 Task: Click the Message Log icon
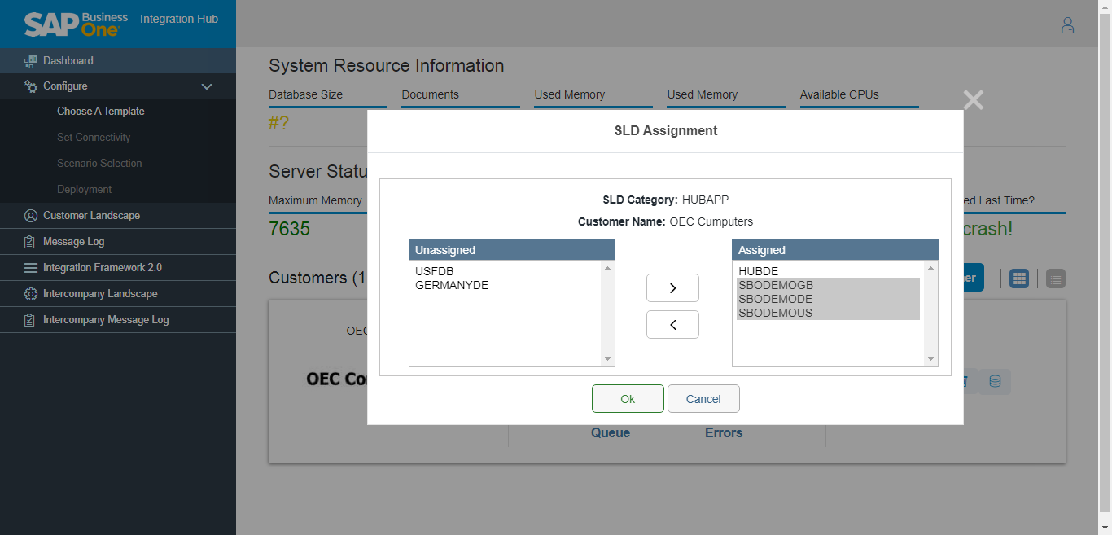coord(31,242)
